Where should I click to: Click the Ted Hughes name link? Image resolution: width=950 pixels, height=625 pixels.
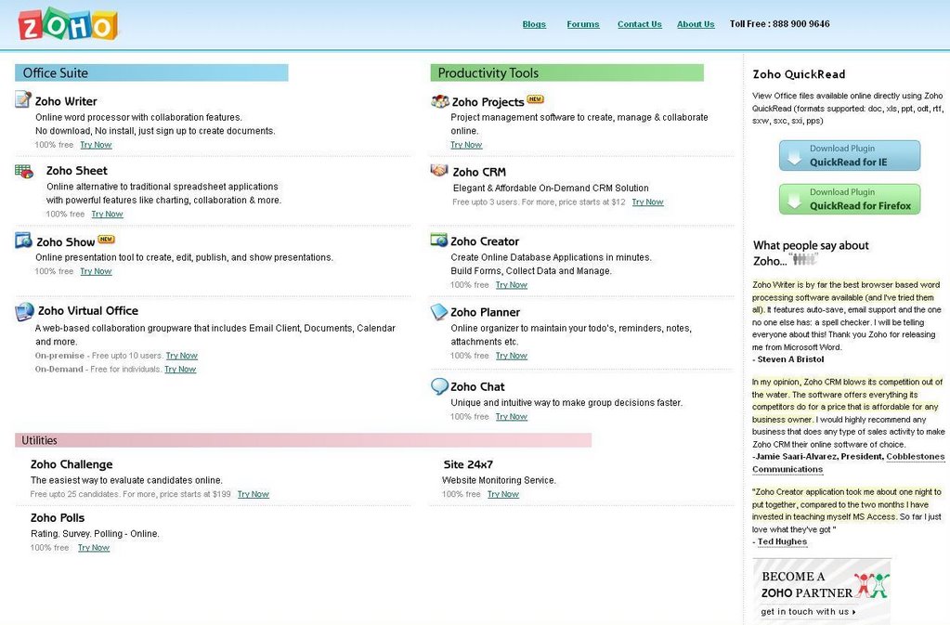pyautogui.click(x=782, y=541)
